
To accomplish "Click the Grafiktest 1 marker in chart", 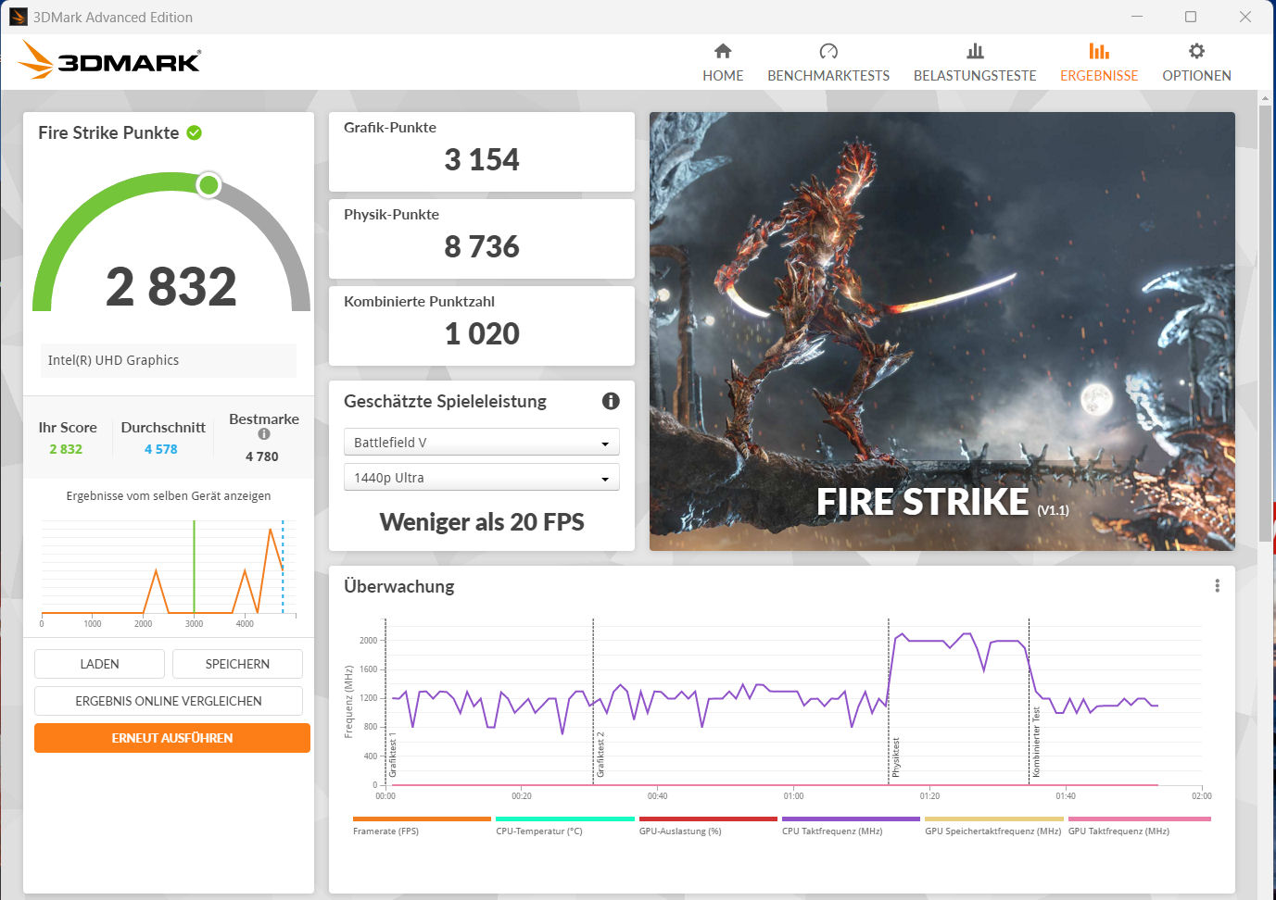I will click(393, 755).
